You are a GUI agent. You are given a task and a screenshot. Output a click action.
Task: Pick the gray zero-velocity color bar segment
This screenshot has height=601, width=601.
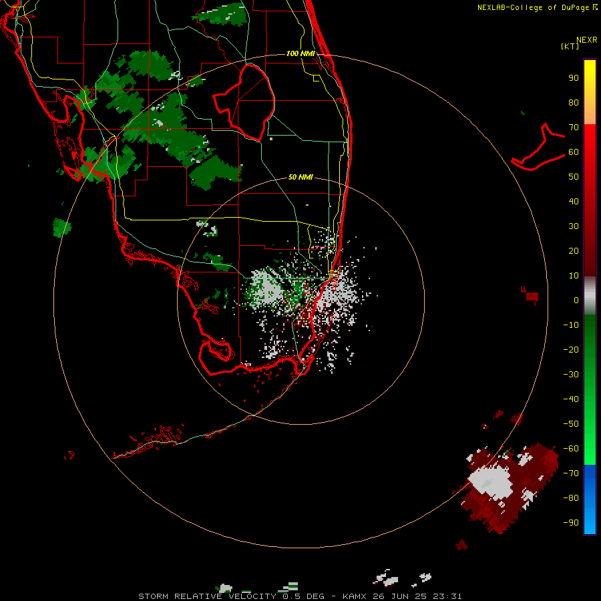pos(590,295)
